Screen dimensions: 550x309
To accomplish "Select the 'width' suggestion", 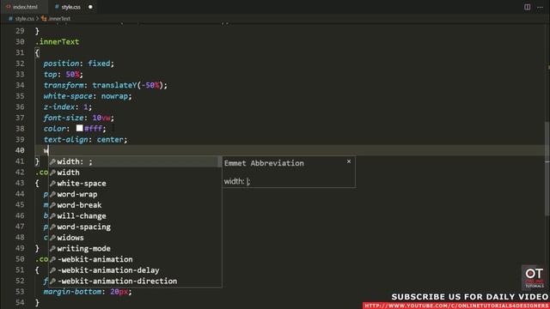I will pos(135,173).
